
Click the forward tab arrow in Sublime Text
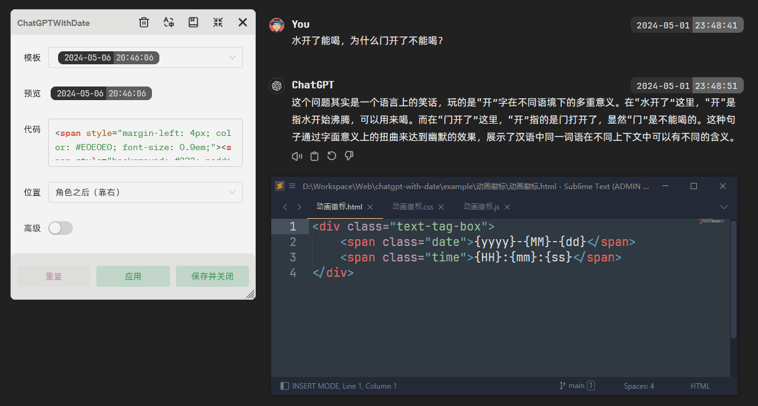point(300,207)
